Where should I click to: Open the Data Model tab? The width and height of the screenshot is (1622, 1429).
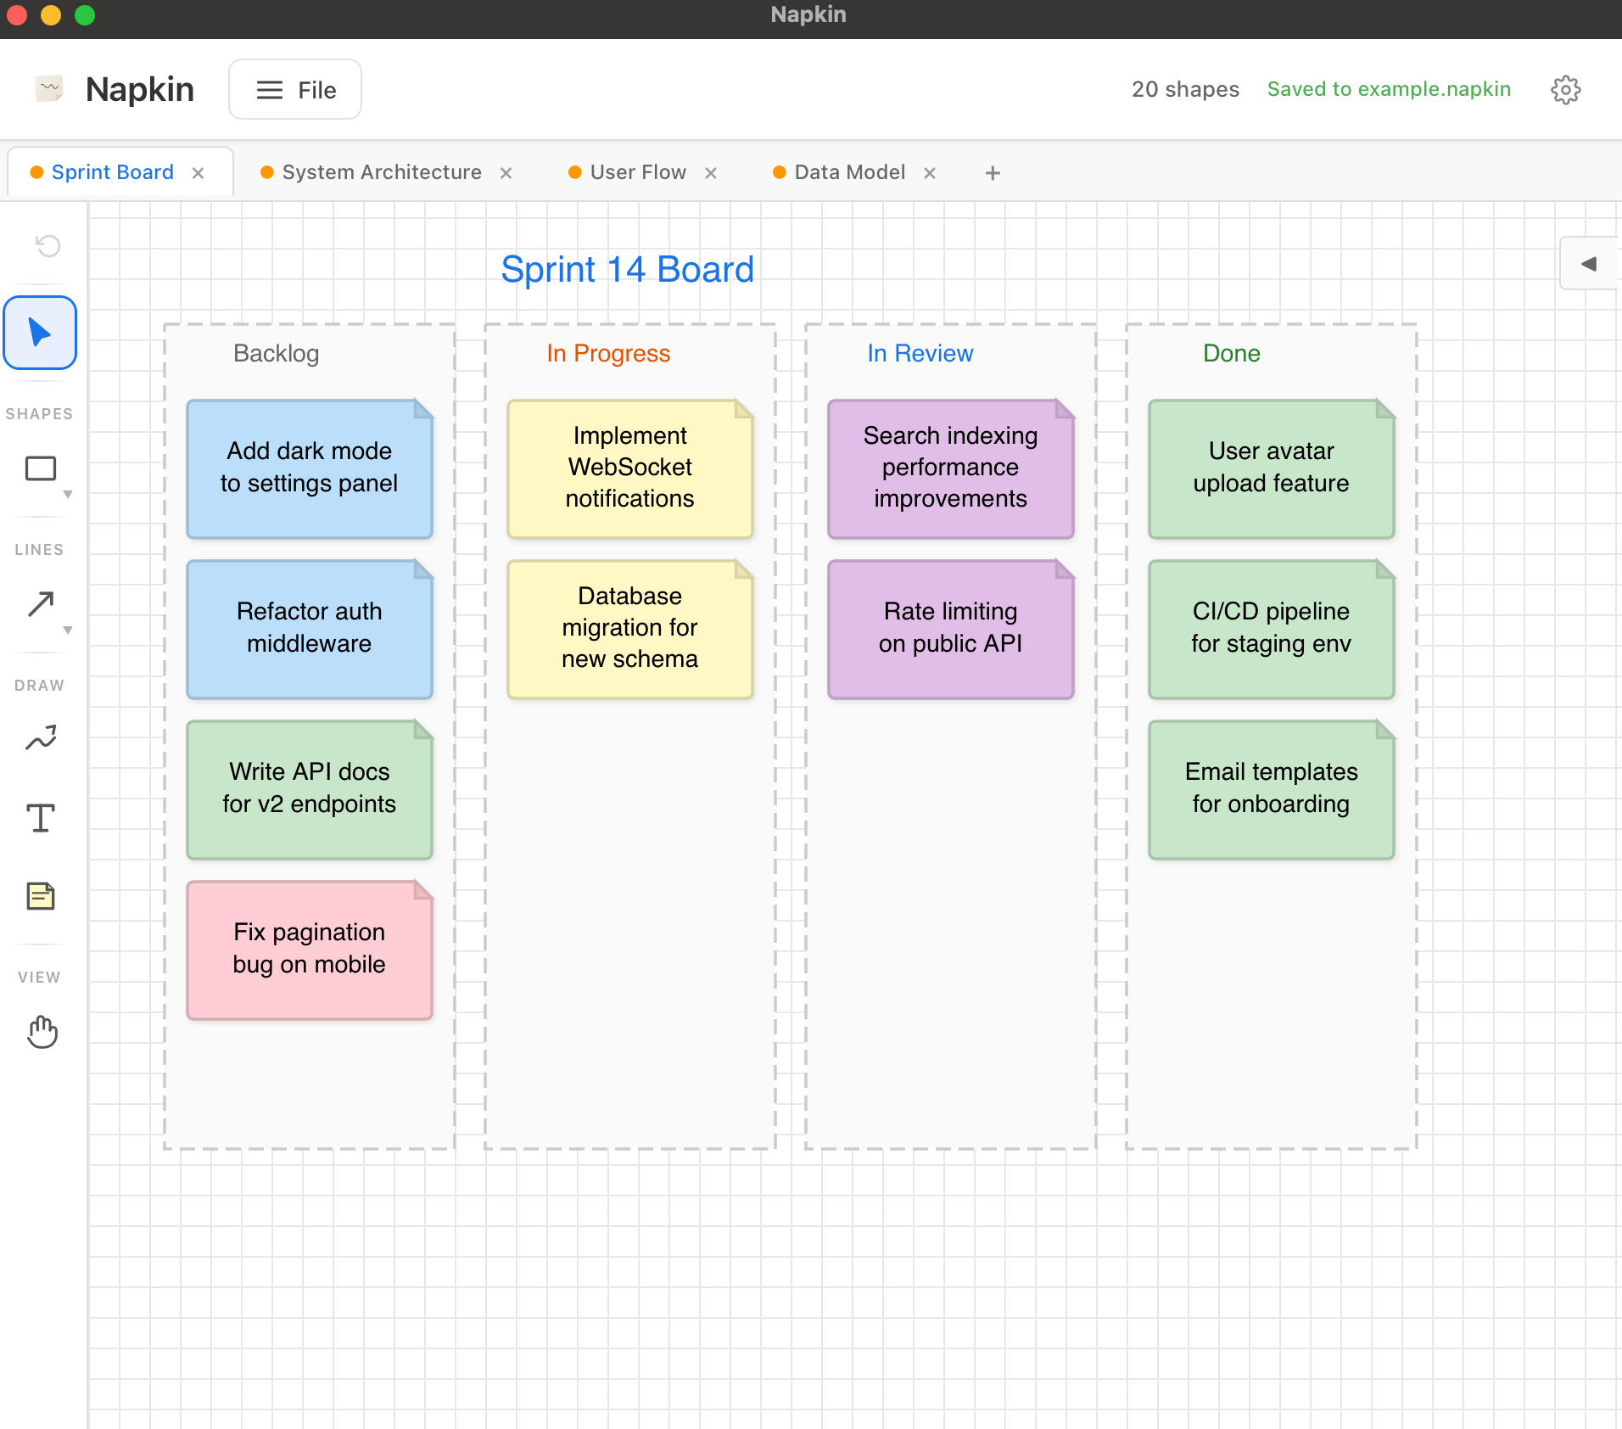click(848, 171)
